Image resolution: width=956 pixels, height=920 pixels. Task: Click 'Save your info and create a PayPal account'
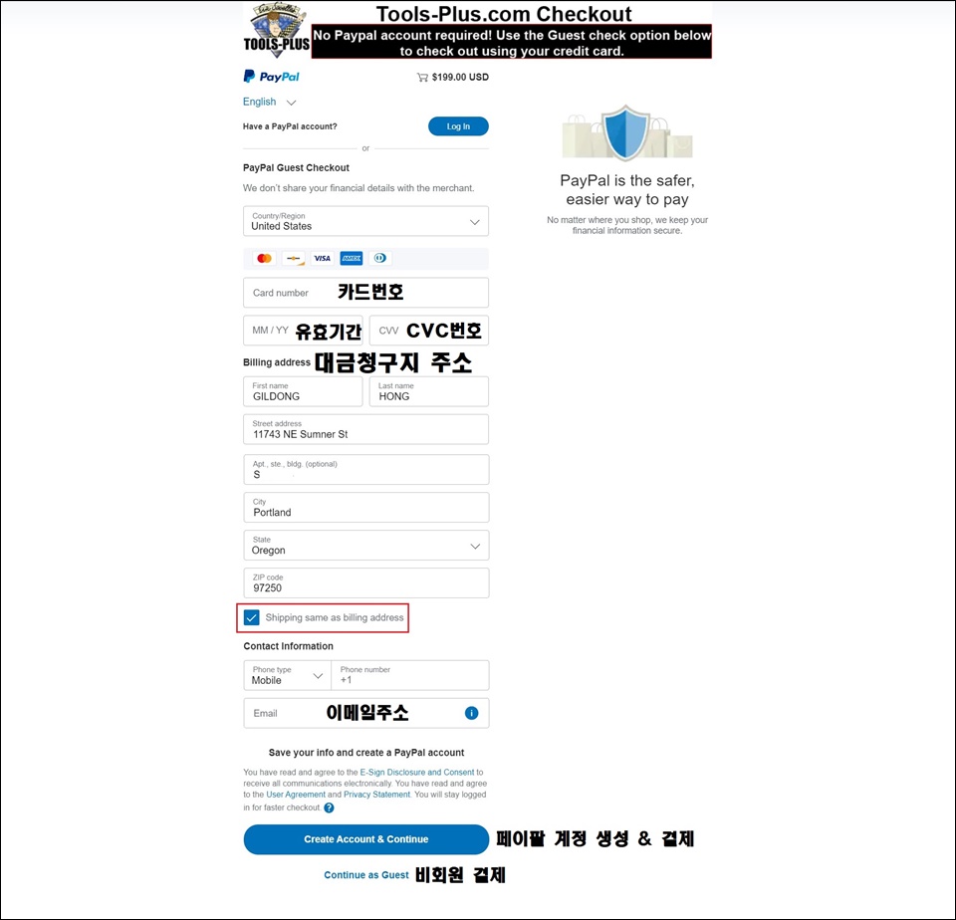(366, 753)
